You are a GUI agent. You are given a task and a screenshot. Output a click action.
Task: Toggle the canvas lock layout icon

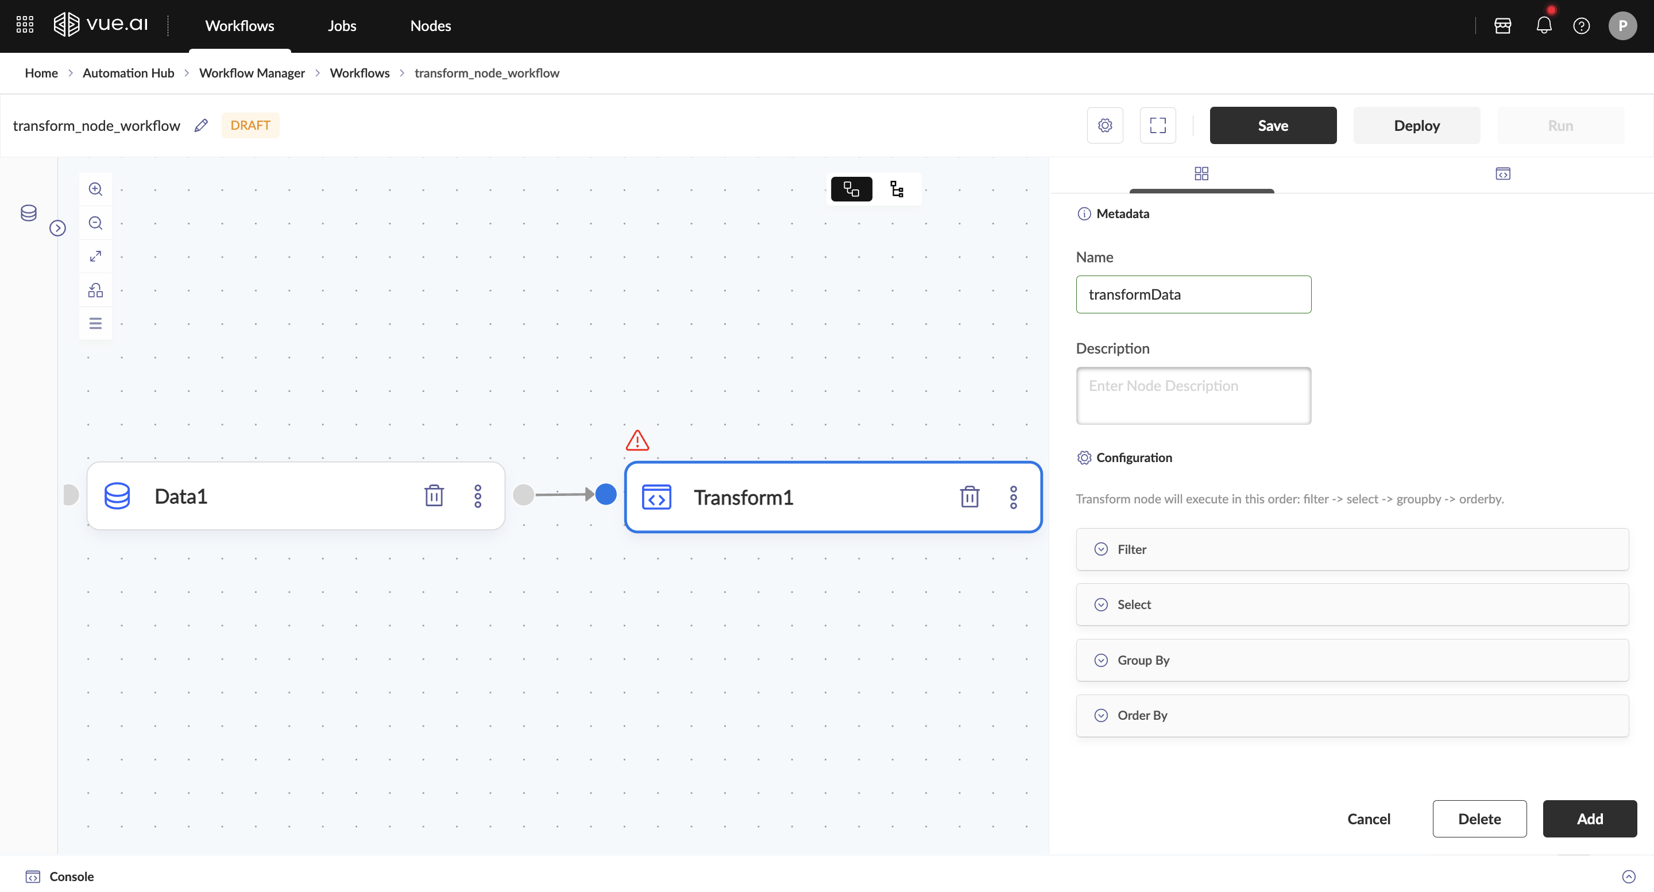[95, 290]
